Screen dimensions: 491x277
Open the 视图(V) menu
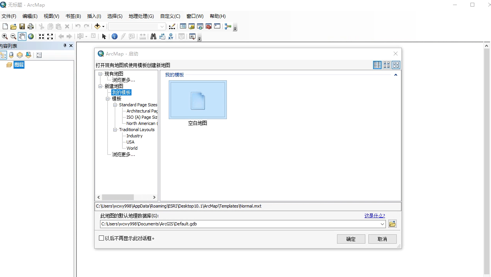52,16
